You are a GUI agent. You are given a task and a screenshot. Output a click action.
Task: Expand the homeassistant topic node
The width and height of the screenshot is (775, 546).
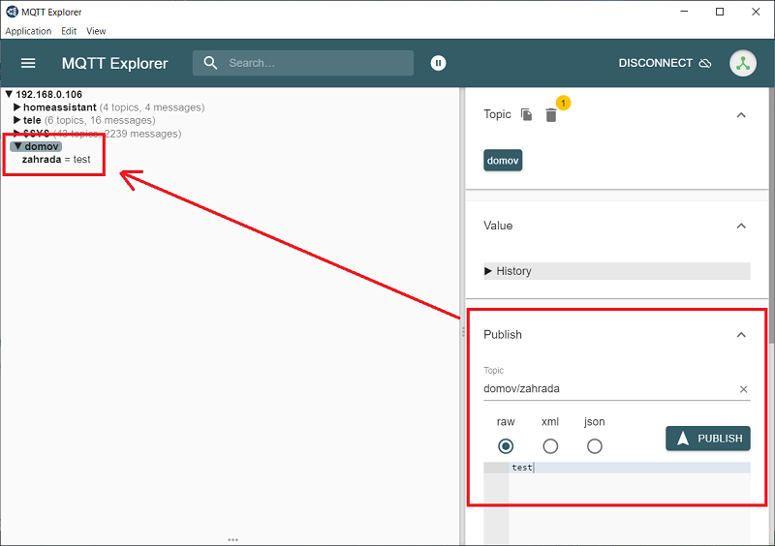pos(16,106)
